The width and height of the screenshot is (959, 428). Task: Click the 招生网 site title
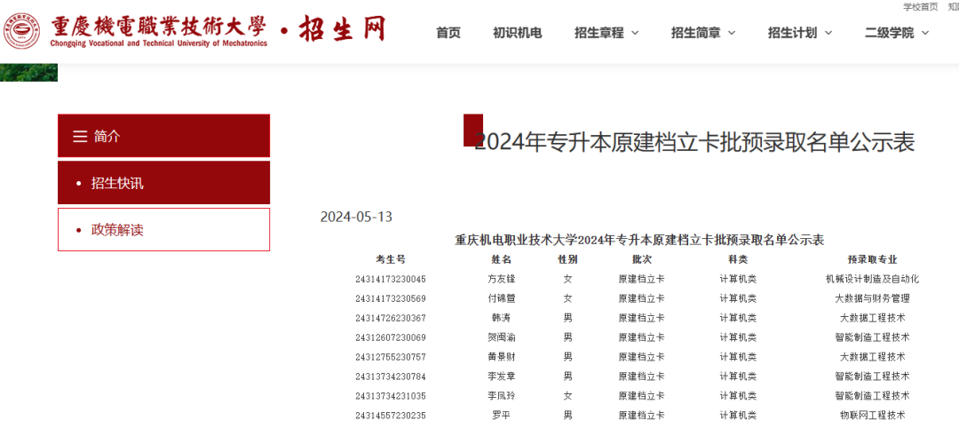coord(343,29)
